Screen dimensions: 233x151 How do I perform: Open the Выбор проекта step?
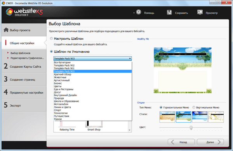pos(24,30)
